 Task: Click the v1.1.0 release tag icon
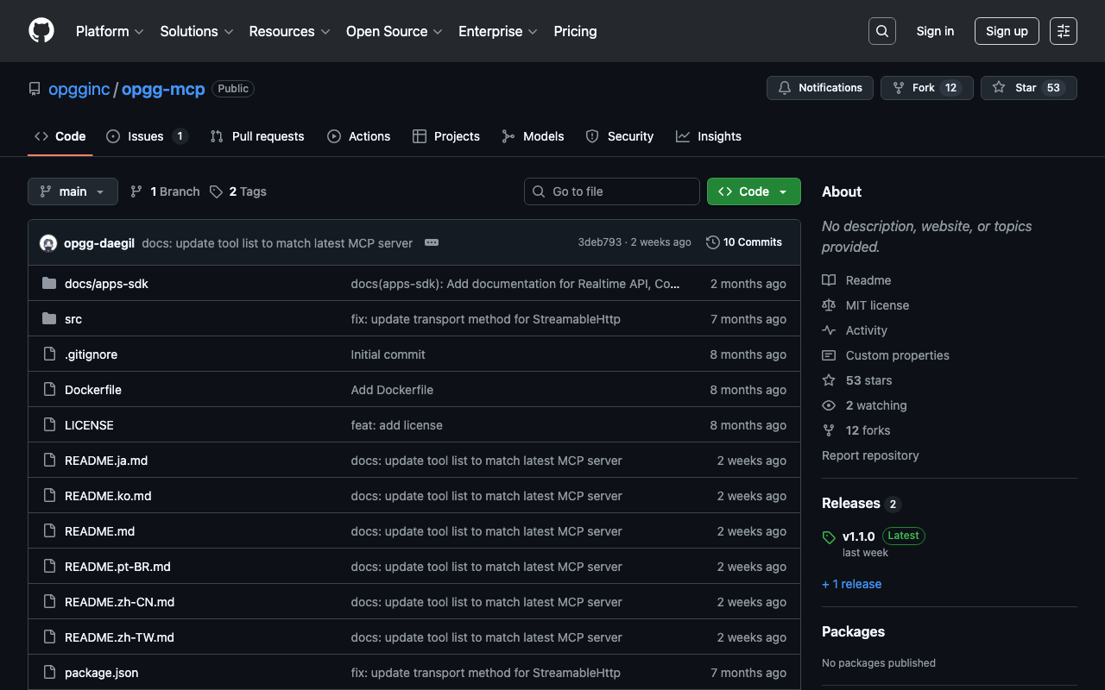829,537
